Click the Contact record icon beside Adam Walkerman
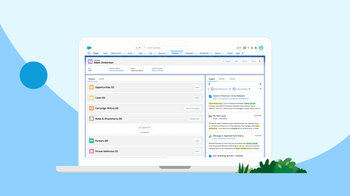Screen dimensions: 350x196 (90, 61)
